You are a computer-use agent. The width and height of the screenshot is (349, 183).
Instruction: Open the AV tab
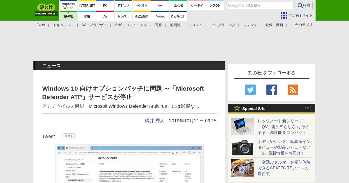pyautogui.click(x=160, y=5)
